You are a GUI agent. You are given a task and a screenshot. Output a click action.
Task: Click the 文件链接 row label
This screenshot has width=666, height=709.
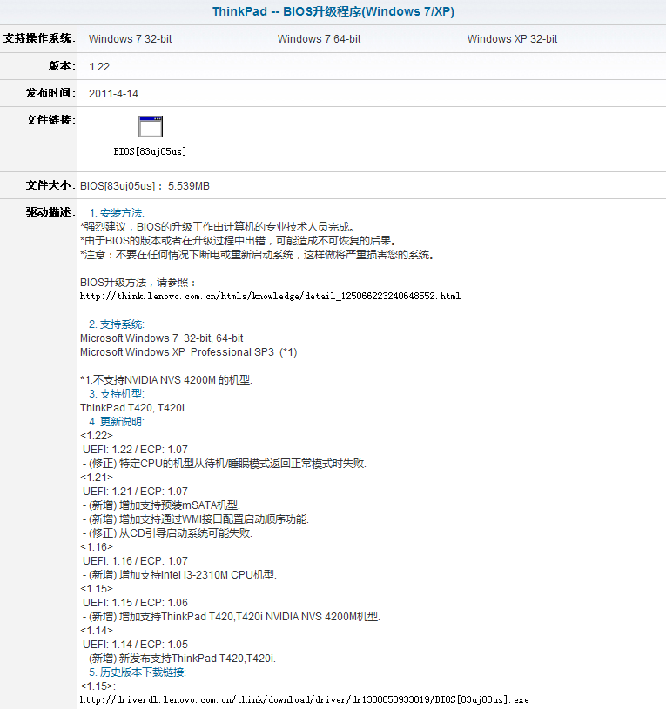point(50,120)
